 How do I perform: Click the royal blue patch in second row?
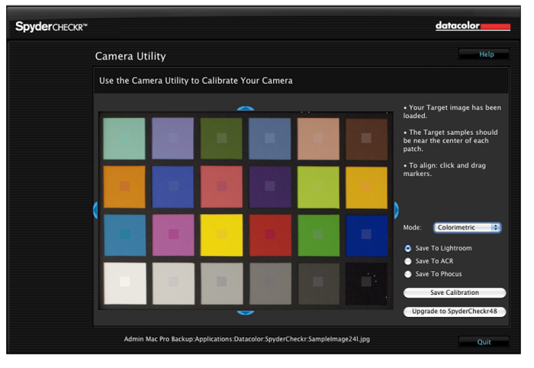(172, 187)
